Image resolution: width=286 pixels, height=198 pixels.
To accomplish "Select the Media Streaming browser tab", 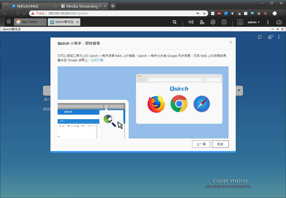I will 84,6.
